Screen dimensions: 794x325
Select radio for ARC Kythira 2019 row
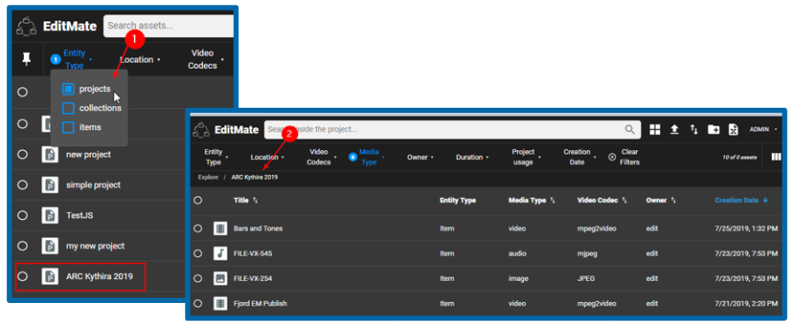22,276
